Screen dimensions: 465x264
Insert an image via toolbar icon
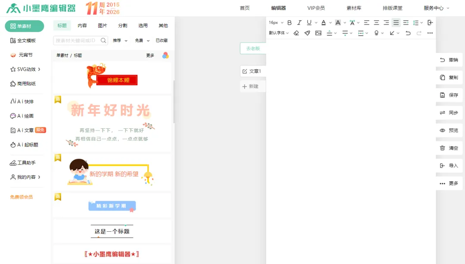click(x=318, y=33)
